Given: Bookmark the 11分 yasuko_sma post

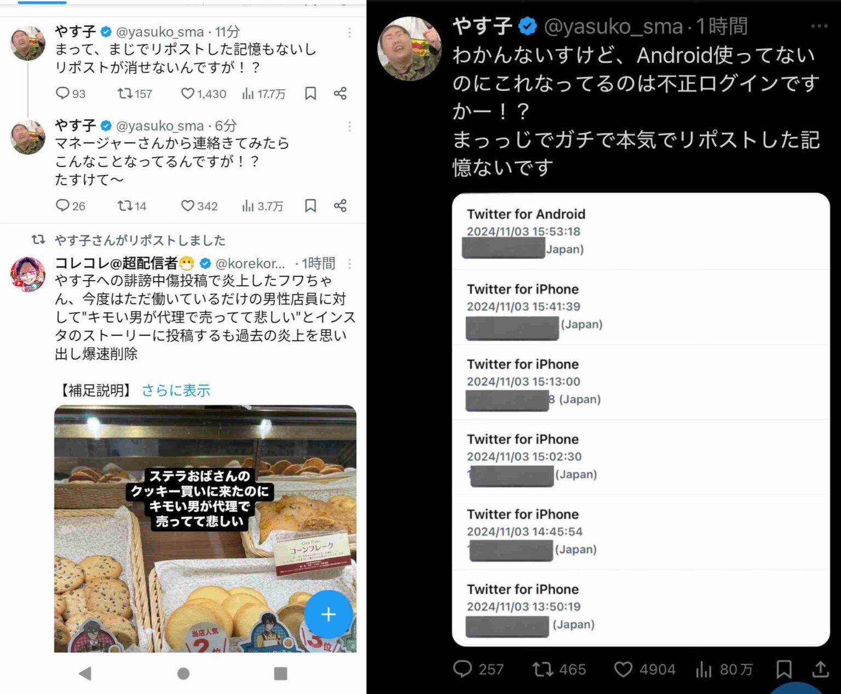Looking at the screenshot, I should click(x=310, y=94).
